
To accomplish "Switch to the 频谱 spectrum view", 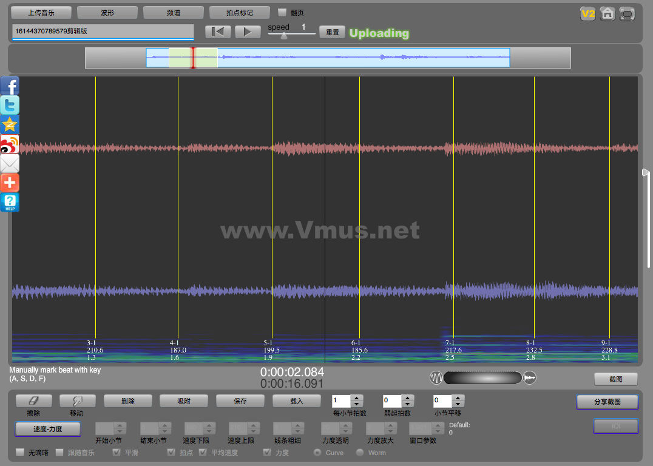I will pos(173,12).
